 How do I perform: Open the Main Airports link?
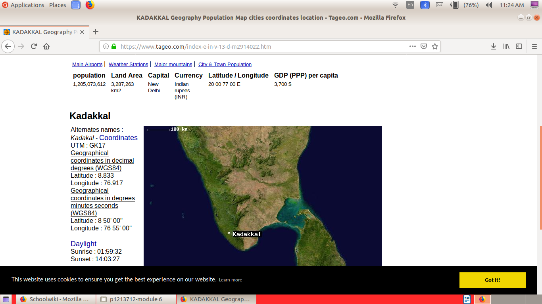click(x=87, y=65)
